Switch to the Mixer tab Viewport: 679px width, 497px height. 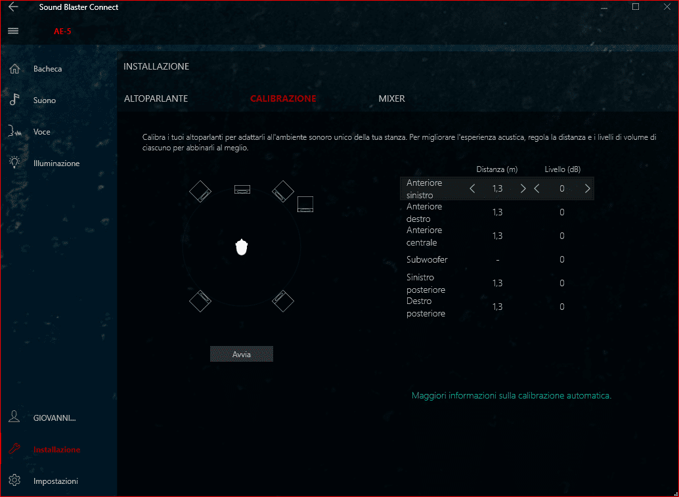391,98
